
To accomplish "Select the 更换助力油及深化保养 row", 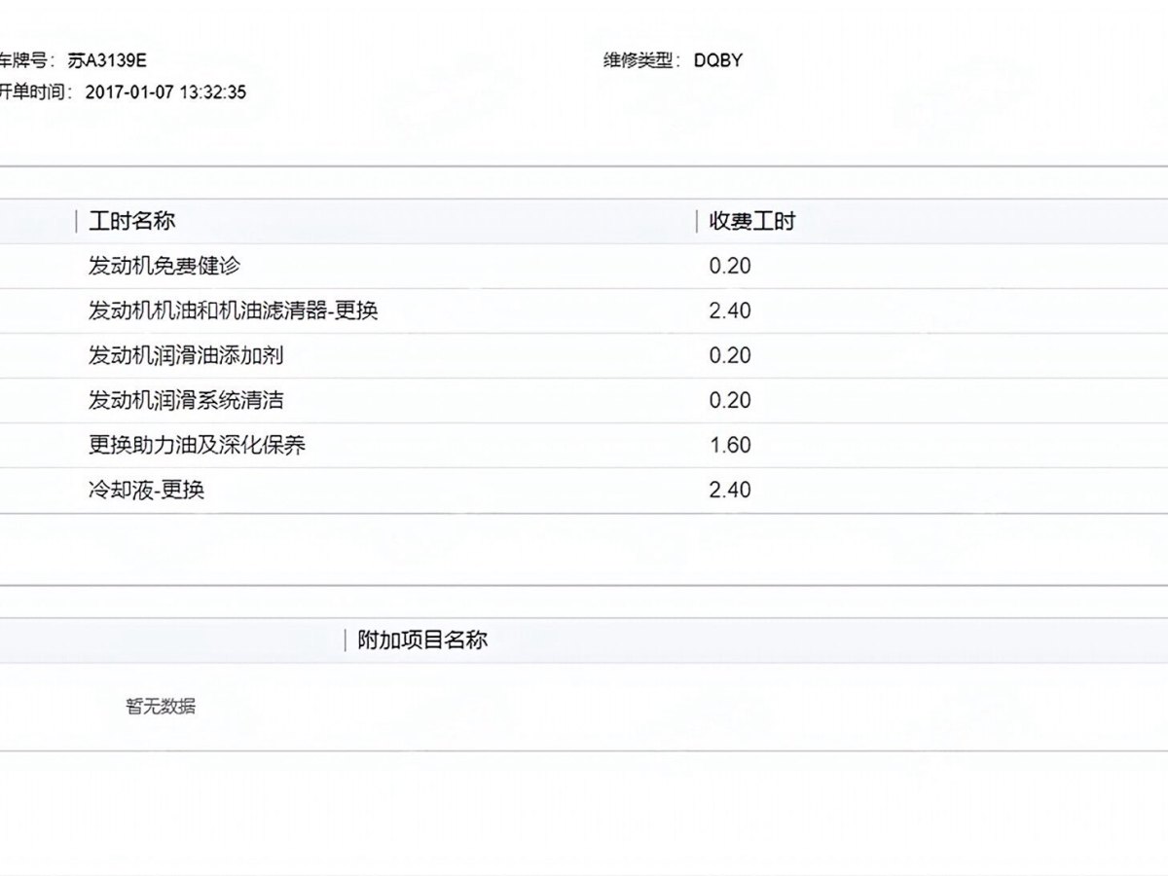I will [x=198, y=445].
